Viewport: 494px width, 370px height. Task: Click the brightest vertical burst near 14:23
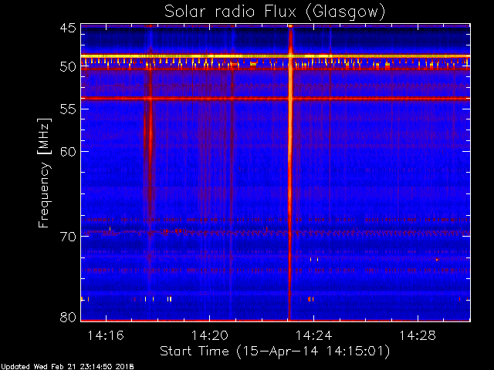pos(290,173)
